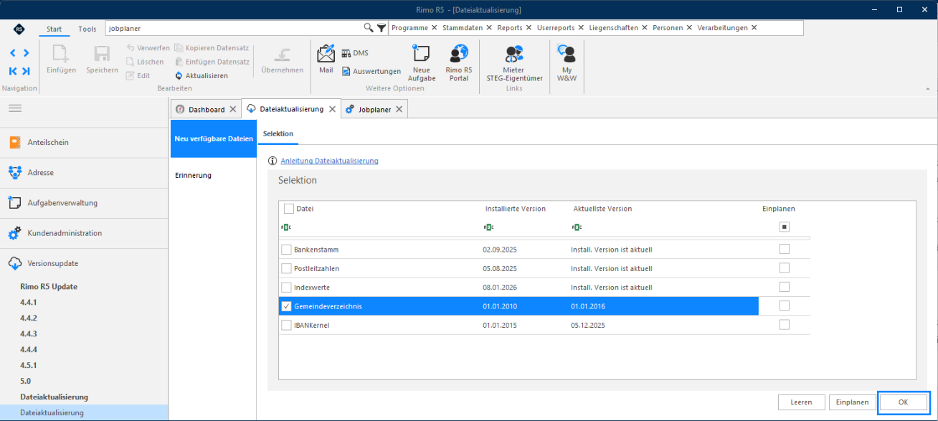Open the filter dropdown next to search
The image size is (938, 421).
tap(382, 27)
